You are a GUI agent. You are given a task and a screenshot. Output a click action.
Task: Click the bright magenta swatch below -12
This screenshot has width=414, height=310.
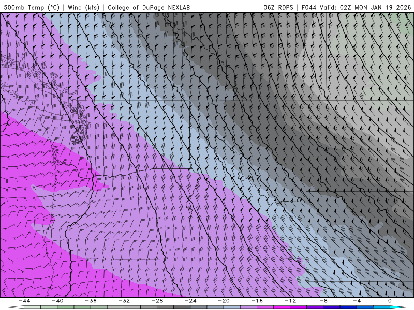pos(282,307)
